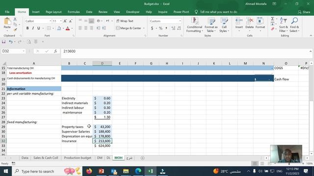Viewport: 314px width, 176px height.
Task: Toggle Underline formatting
Action: [x=38, y=28]
